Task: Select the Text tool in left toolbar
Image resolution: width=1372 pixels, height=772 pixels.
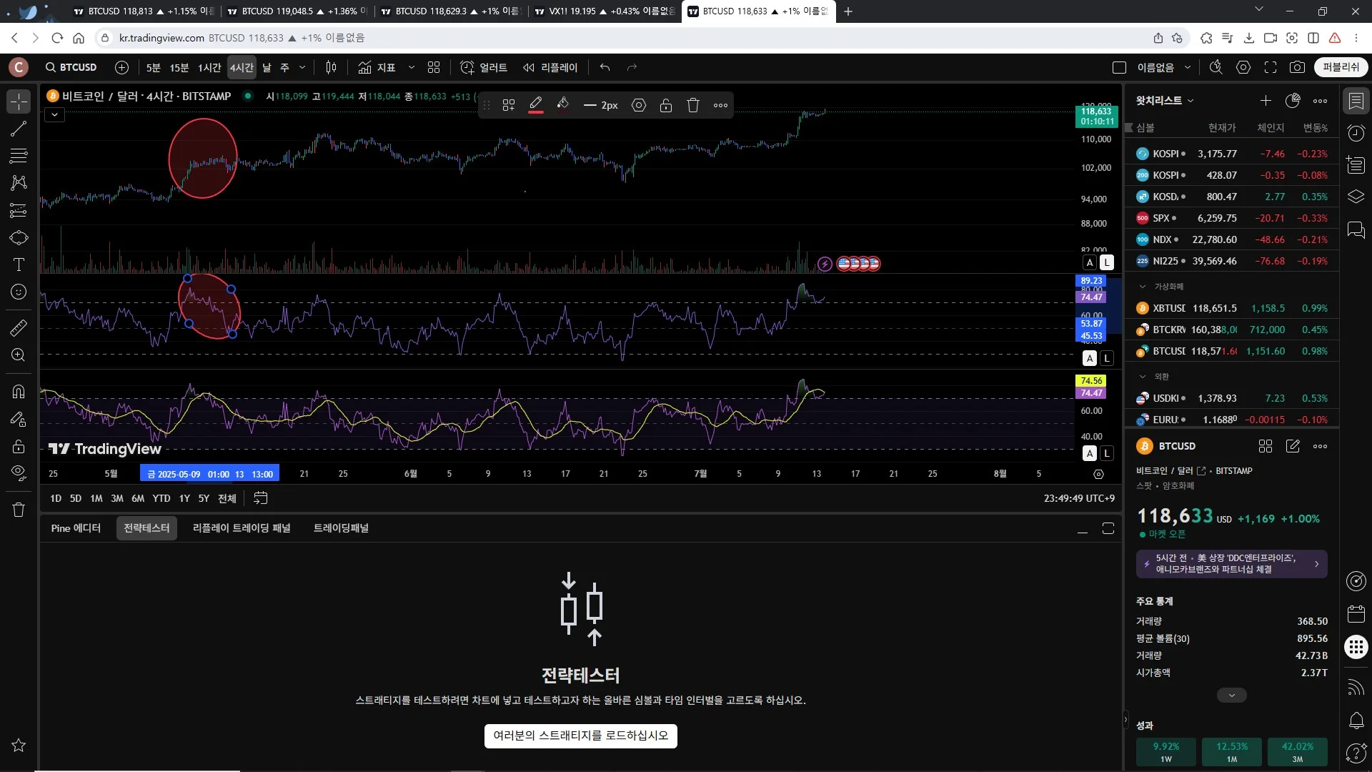Action: click(x=19, y=264)
